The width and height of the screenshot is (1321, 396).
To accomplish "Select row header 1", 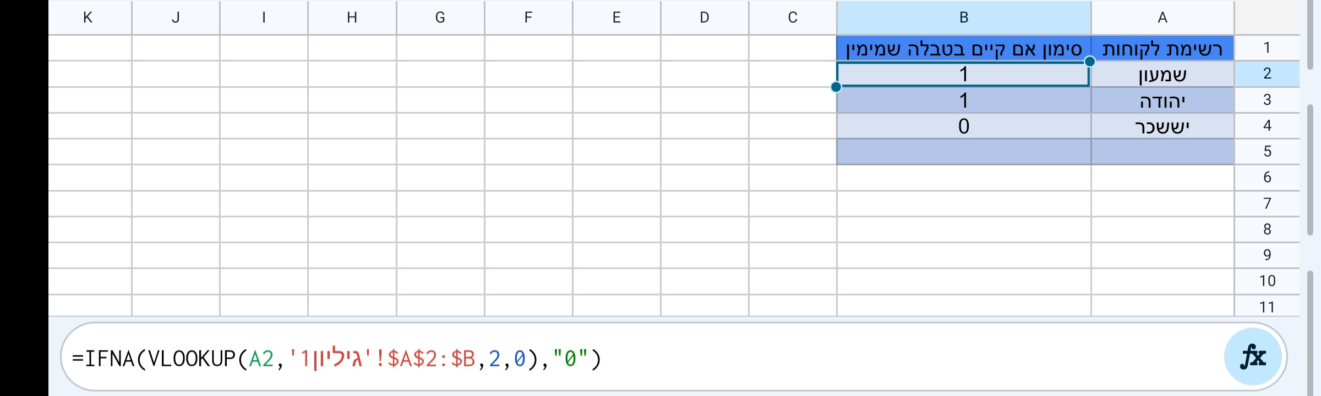I will click(1268, 48).
